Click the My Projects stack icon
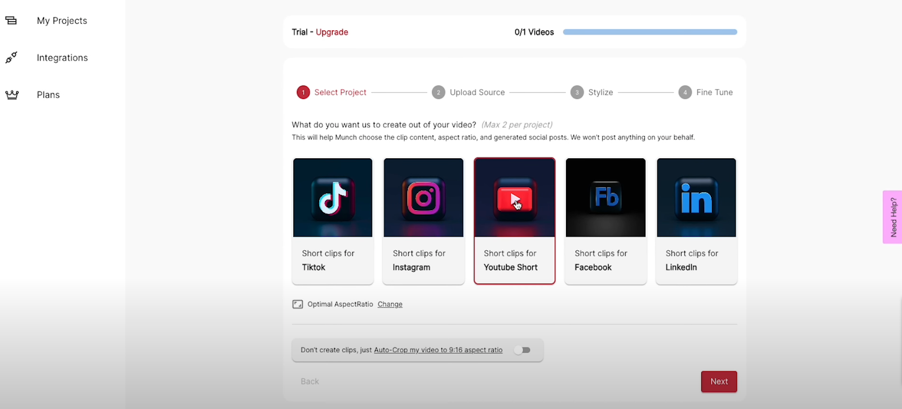This screenshot has height=409, width=902. point(11,21)
